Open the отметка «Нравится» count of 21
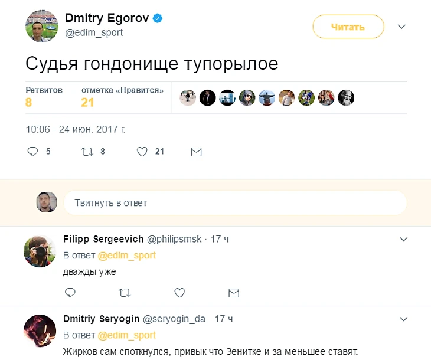The width and height of the screenshot is (431, 360). (x=88, y=103)
